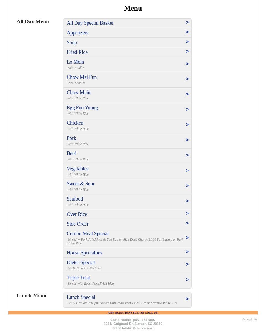
Task: Select the Pork category
Action: click(x=71, y=138)
